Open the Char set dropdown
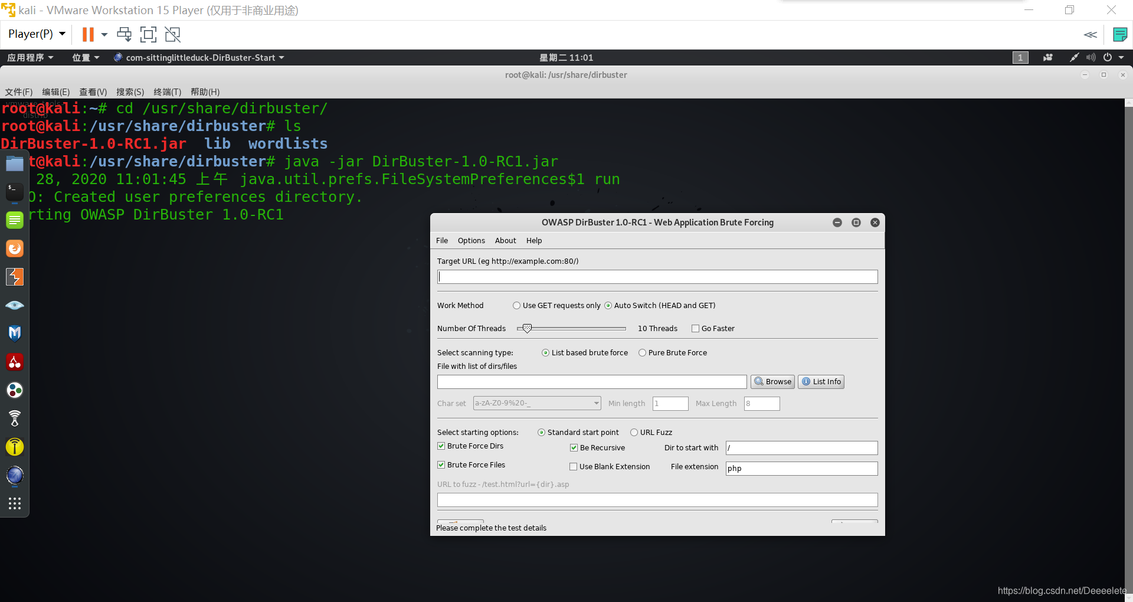Screen dimensions: 1133x602 (x=537, y=403)
